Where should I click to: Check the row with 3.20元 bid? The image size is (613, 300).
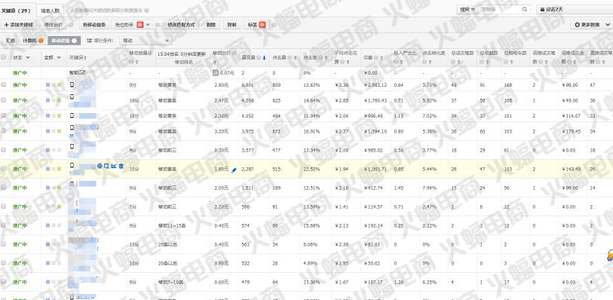click(x=4, y=131)
